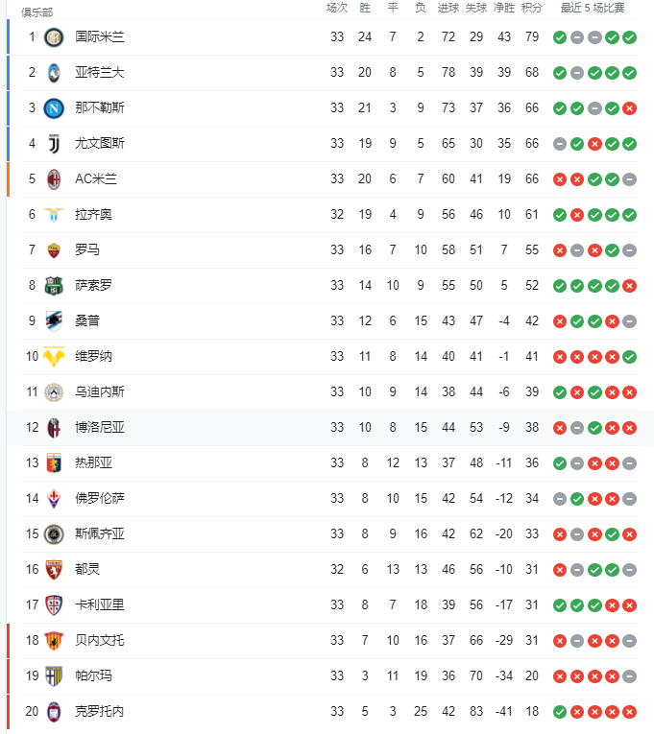Screen dimensions: 654x734
Task: Click the 积分 points column header
Action: 532,8
